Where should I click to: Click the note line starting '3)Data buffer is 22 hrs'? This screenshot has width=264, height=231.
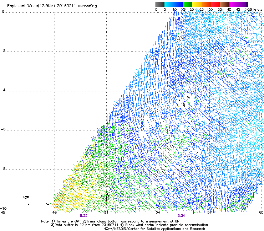click(129, 225)
